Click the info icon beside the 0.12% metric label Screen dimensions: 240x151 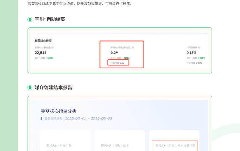[199, 47]
